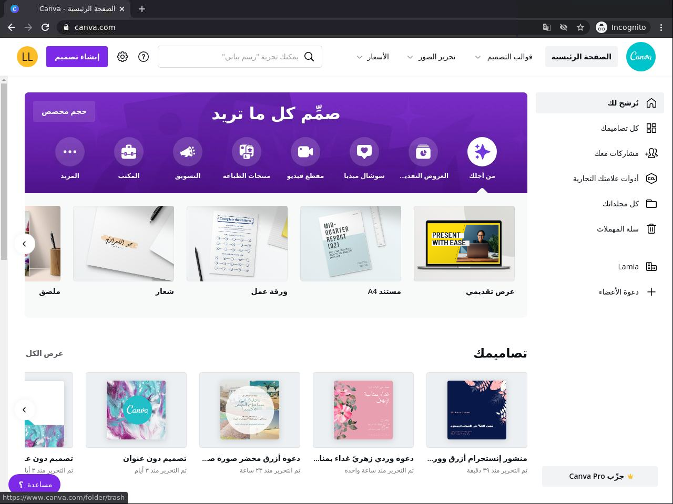Click in the search designs input field

coord(240,57)
